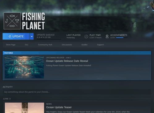Click the achievements progress bar
The width and height of the screenshot is (154, 113).
tap(122, 38)
